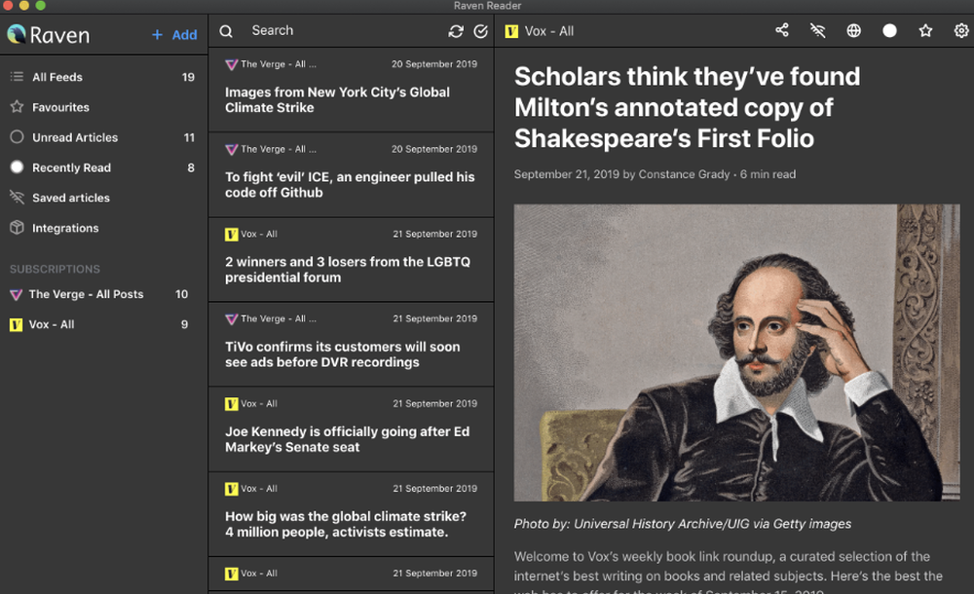
Task: Click the Recently Read count 8
Action: 191,167
